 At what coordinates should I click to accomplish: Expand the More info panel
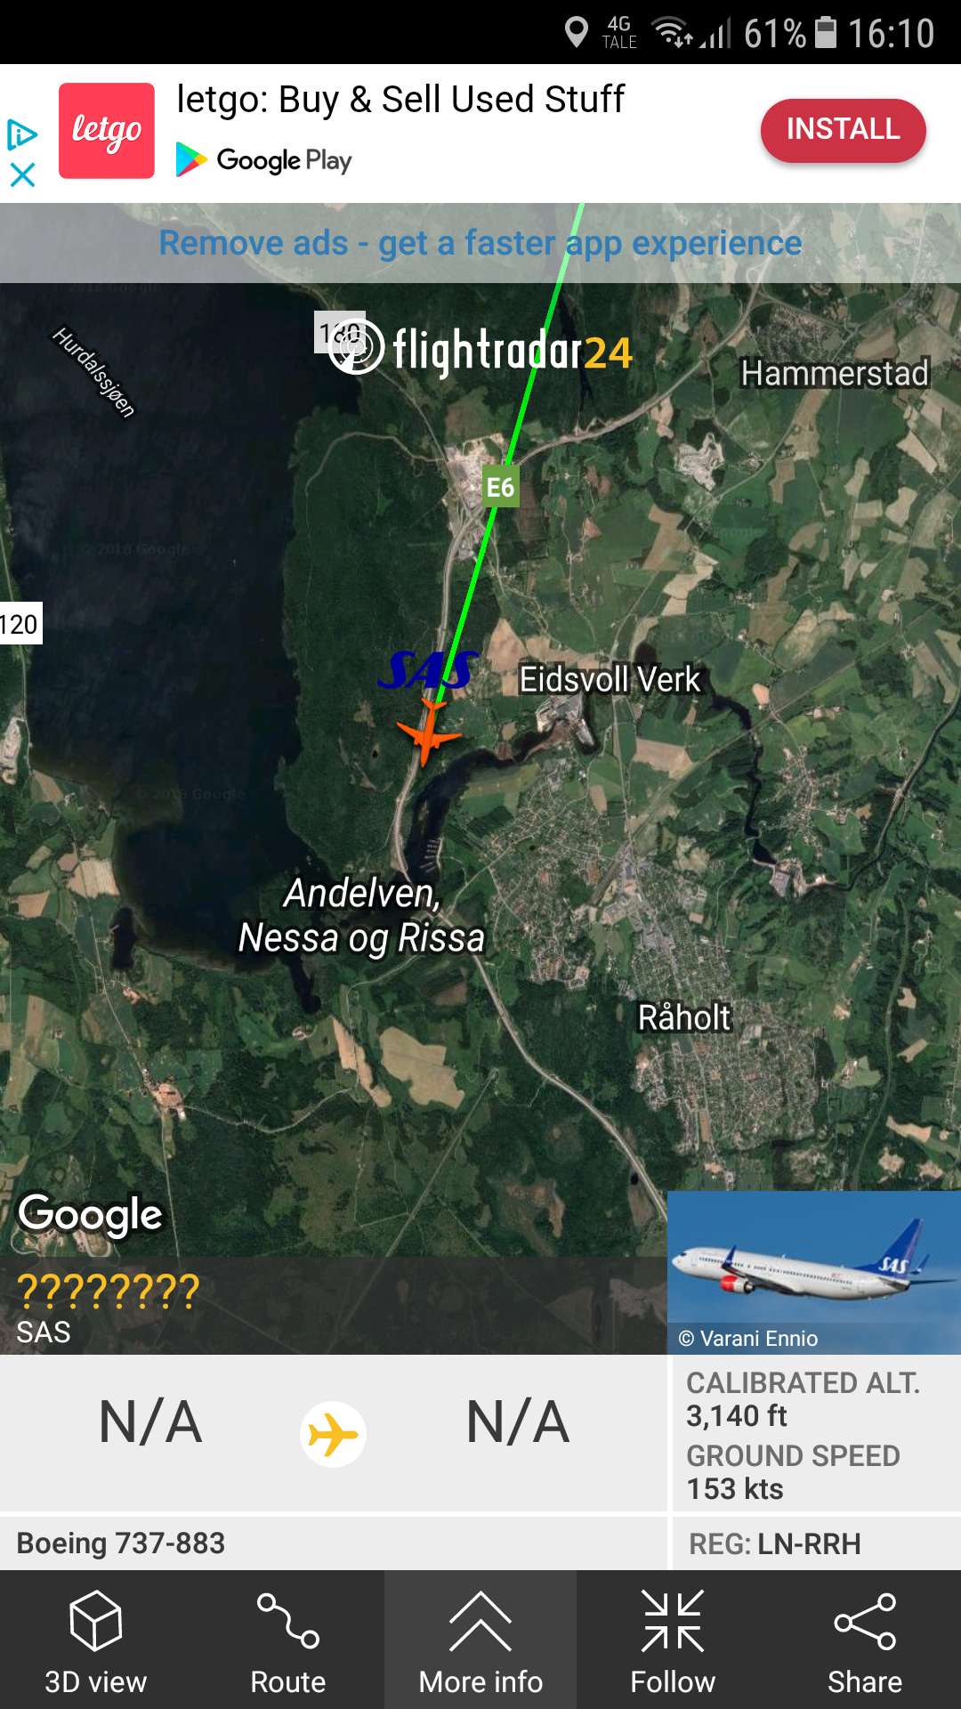point(480,1640)
